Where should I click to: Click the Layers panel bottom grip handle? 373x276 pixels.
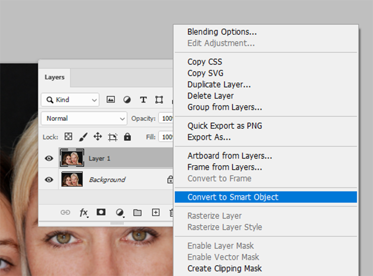click(x=117, y=223)
